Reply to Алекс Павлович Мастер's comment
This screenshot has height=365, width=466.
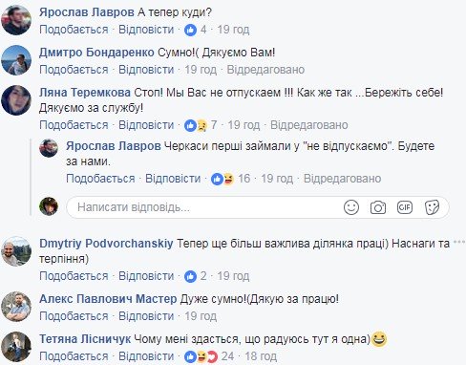(146, 316)
